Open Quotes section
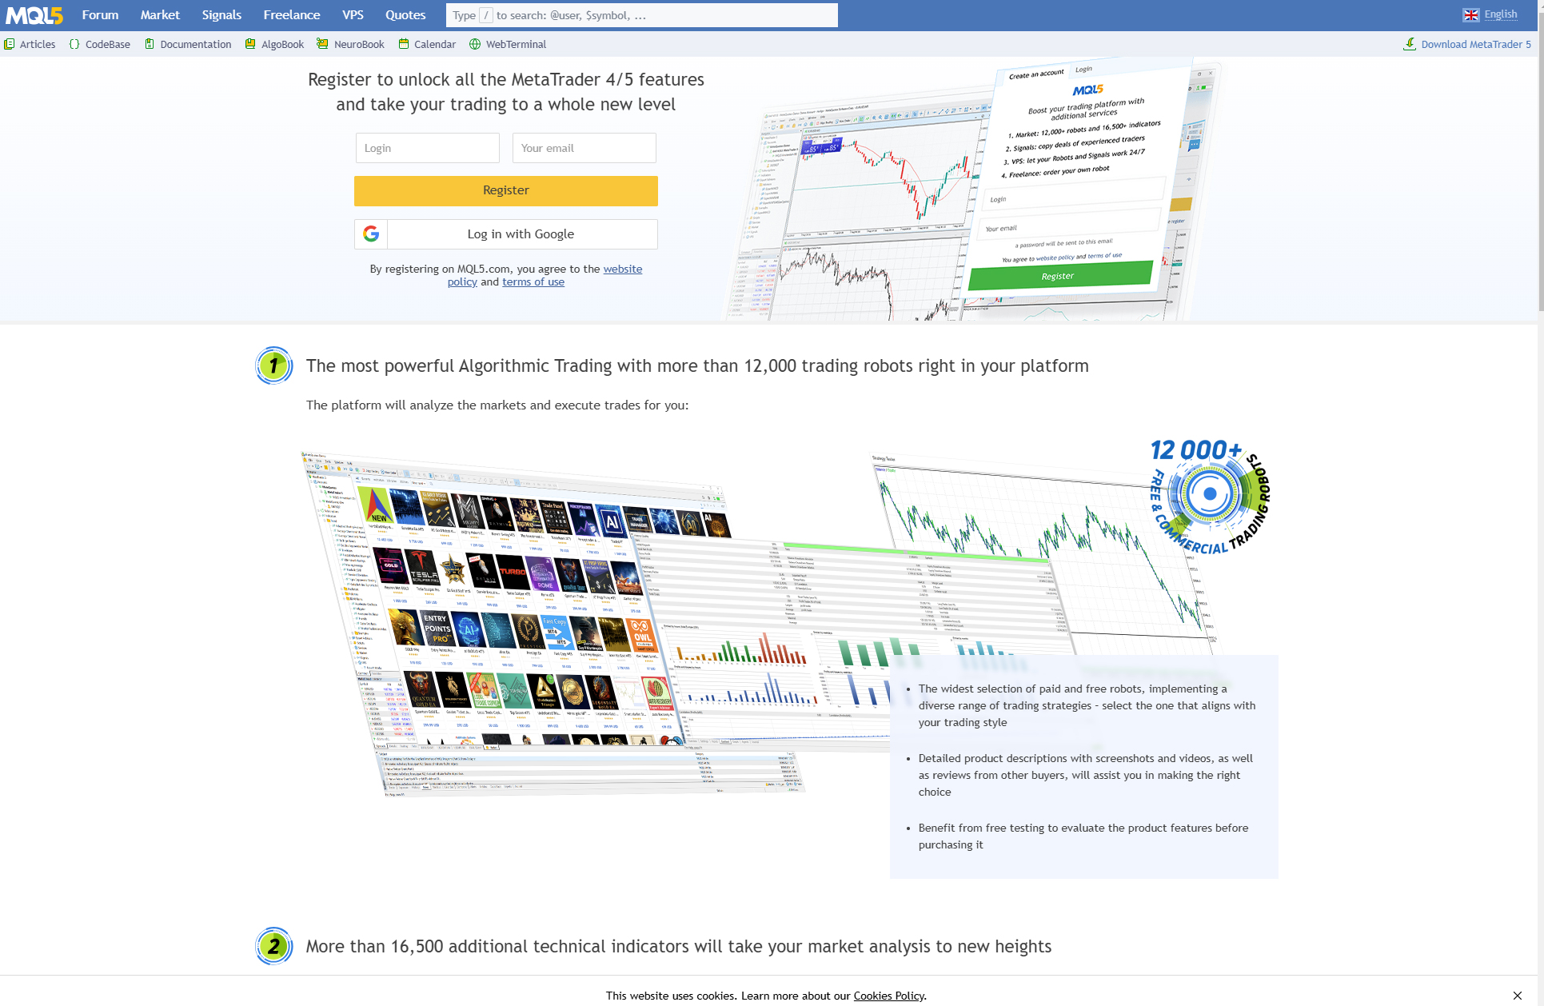The width and height of the screenshot is (1544, 1006). pos(404,14)
